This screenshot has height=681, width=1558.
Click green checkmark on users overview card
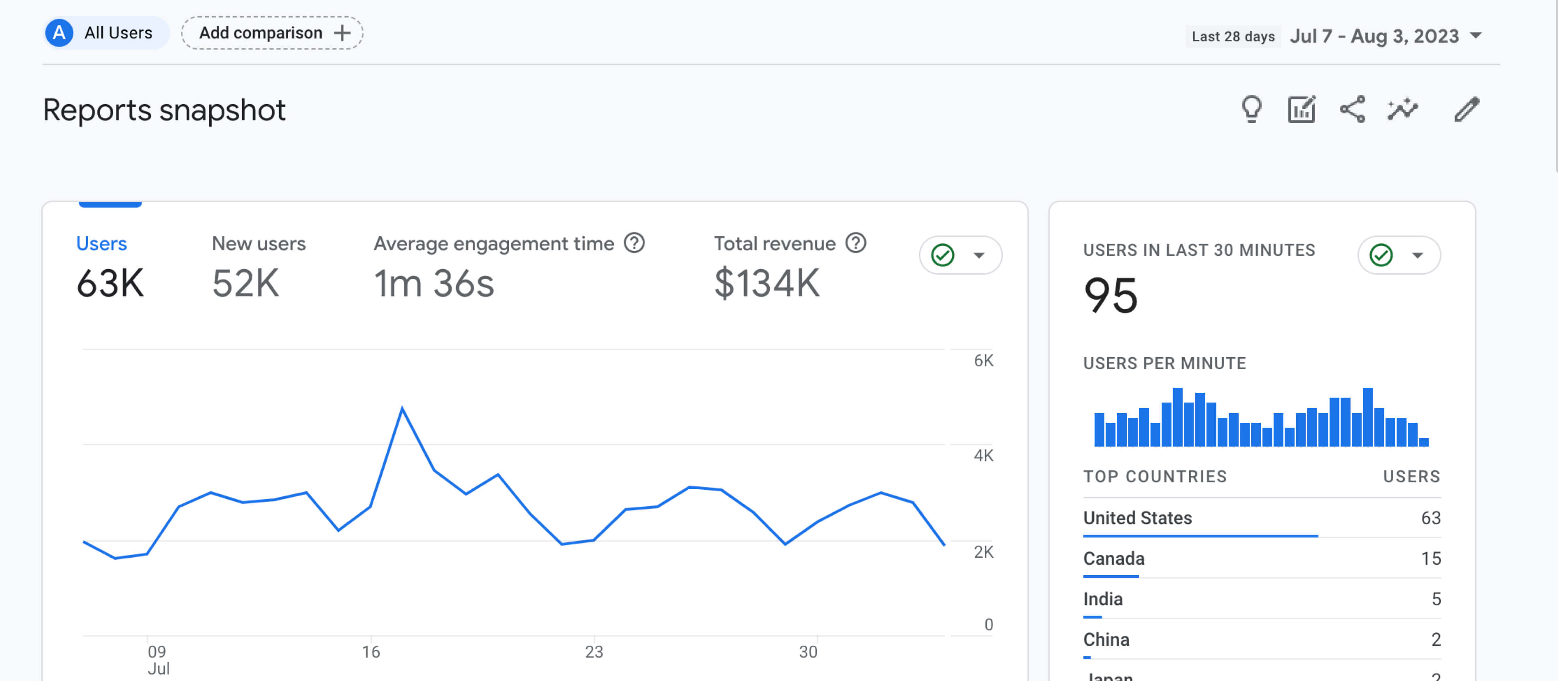click(942, 255)
